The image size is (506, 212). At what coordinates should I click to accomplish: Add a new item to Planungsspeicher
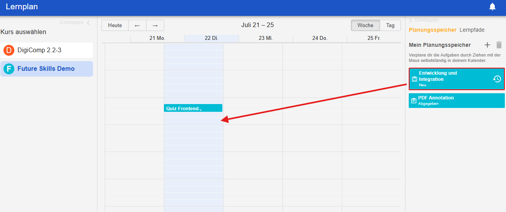pyautogui.click(x=487, y=45)
